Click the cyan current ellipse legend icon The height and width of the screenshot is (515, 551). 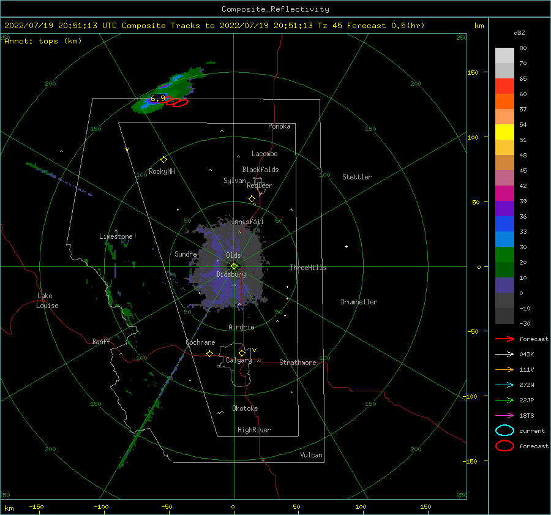504,430
